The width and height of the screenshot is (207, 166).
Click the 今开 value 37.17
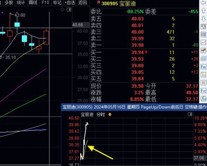[192, 86]
